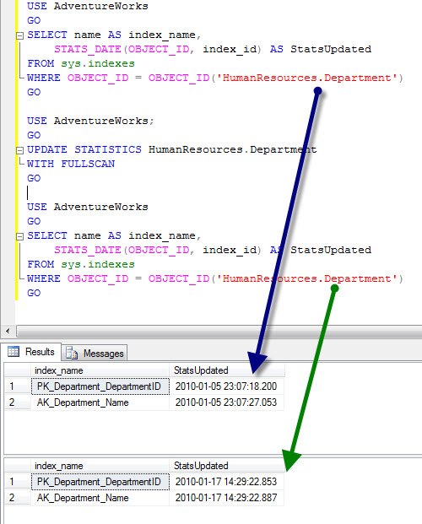Select row header 2 in first result grid
422x524 pixels.
(x=18, y=402)
